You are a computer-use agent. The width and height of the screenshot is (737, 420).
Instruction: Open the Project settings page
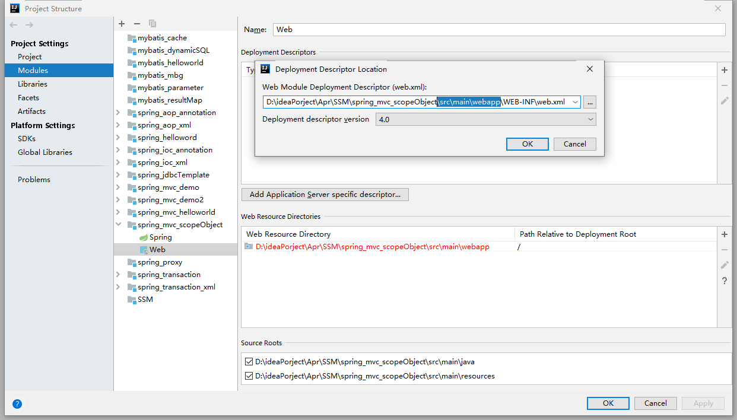pos(30,57)
